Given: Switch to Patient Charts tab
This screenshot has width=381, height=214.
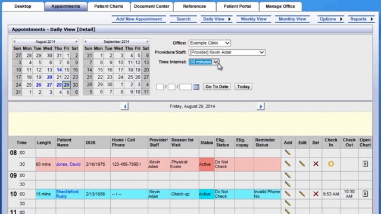Looking at the screenshot, I should (108, 7).
